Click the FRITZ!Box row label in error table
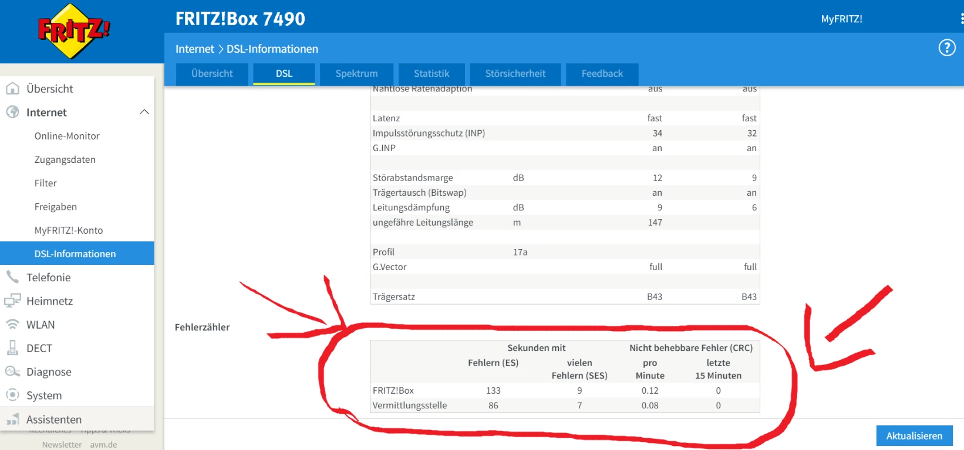 click(x=393, y=390)
